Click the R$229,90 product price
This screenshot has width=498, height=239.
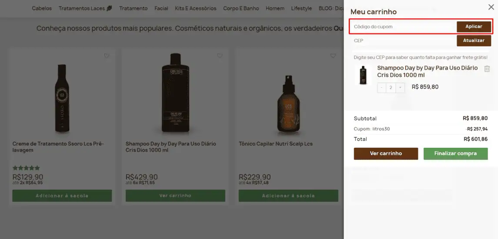click(255, 177)
